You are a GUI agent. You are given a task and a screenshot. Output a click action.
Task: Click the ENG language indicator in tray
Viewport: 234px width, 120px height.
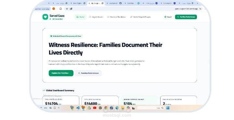46,108
